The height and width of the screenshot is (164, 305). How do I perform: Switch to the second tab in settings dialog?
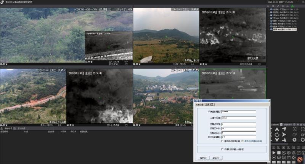[x=210, y=104]
